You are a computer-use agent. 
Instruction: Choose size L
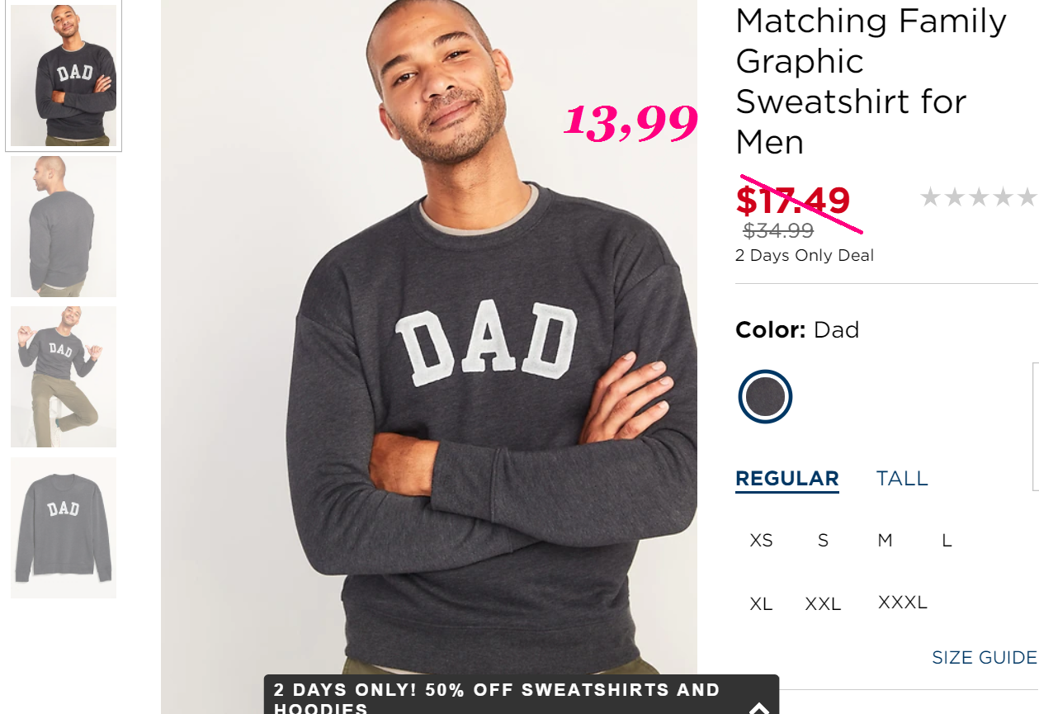[x=947, y=541]
